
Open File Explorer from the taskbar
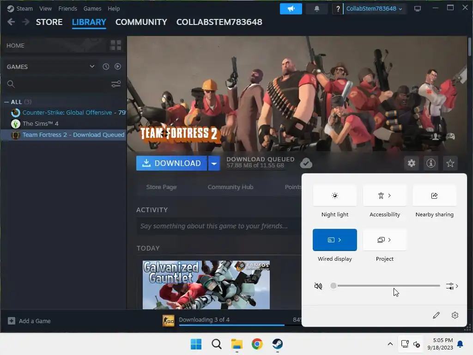pos(237,344)
